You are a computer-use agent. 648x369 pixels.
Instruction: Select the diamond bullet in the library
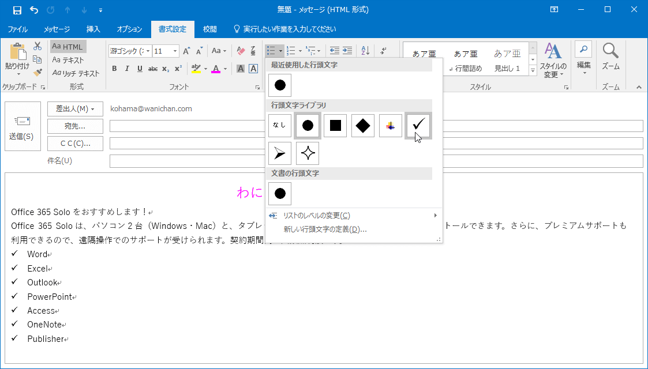[363, 126]
